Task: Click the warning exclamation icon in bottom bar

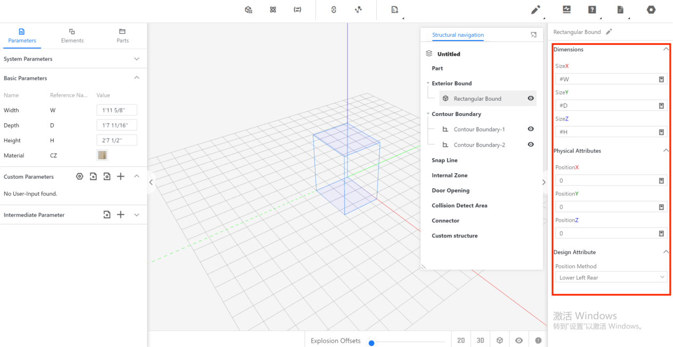Action: [538, 341]
